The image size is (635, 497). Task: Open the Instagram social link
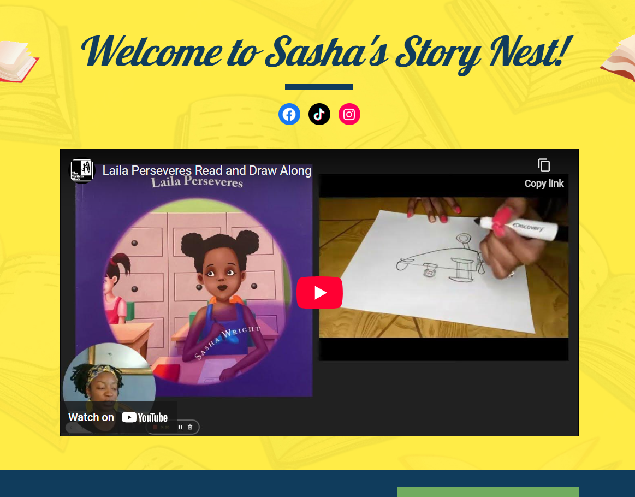349,114
